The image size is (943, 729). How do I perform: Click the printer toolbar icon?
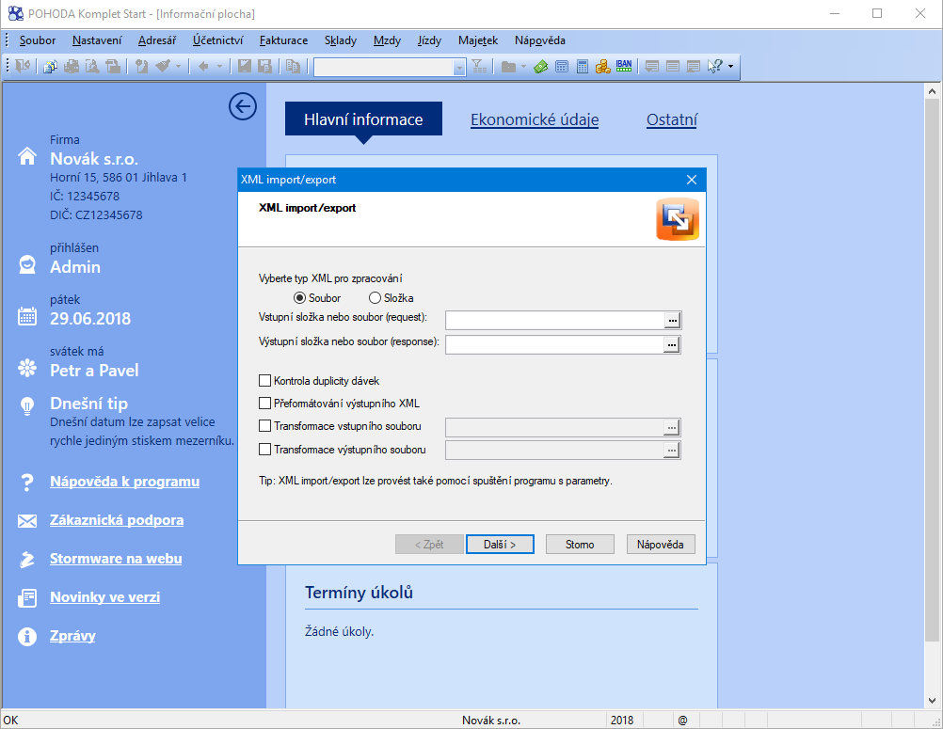click(72, 66)
